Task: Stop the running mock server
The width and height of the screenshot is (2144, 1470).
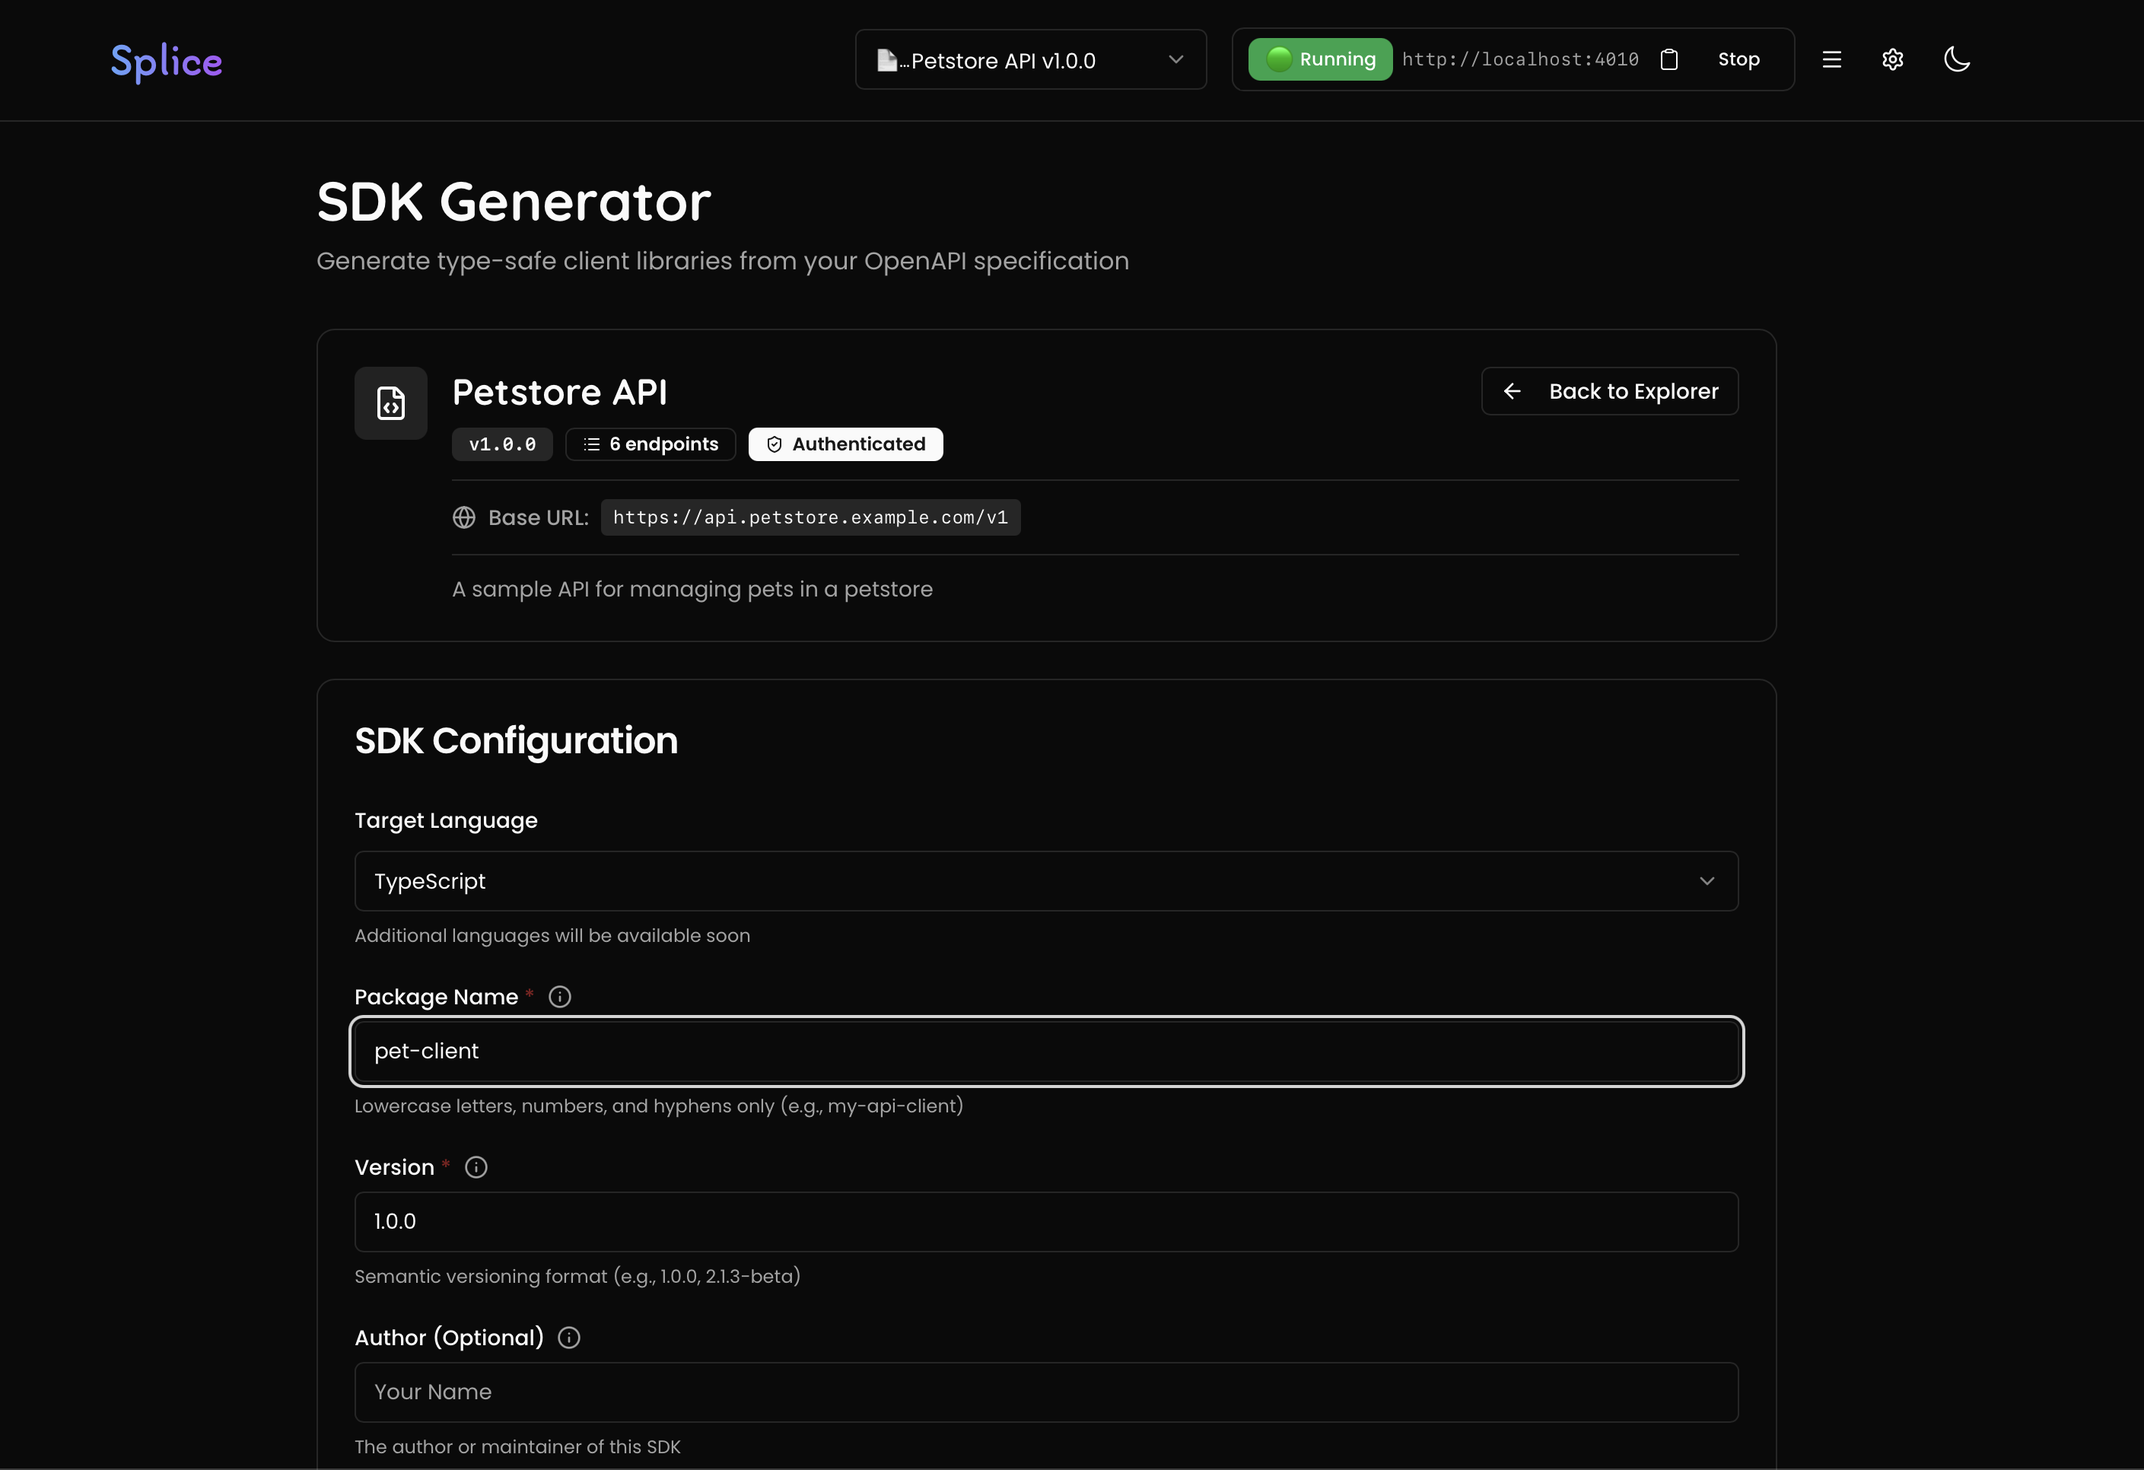Action: [x=1738, y=60]
